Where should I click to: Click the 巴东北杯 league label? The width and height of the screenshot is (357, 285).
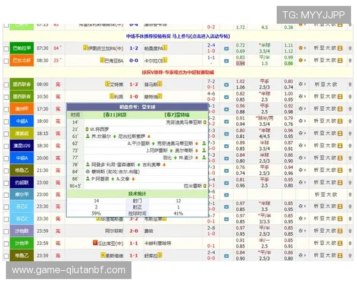[x=21, y=61]
